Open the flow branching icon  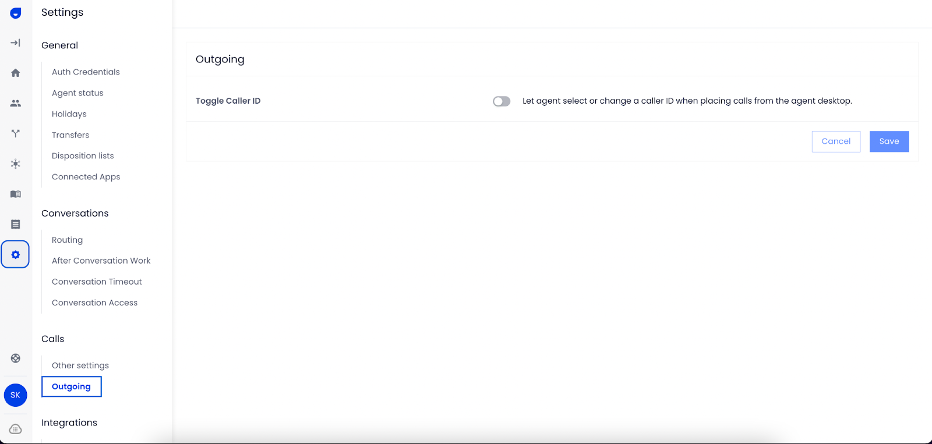click(x=16, y=133)
